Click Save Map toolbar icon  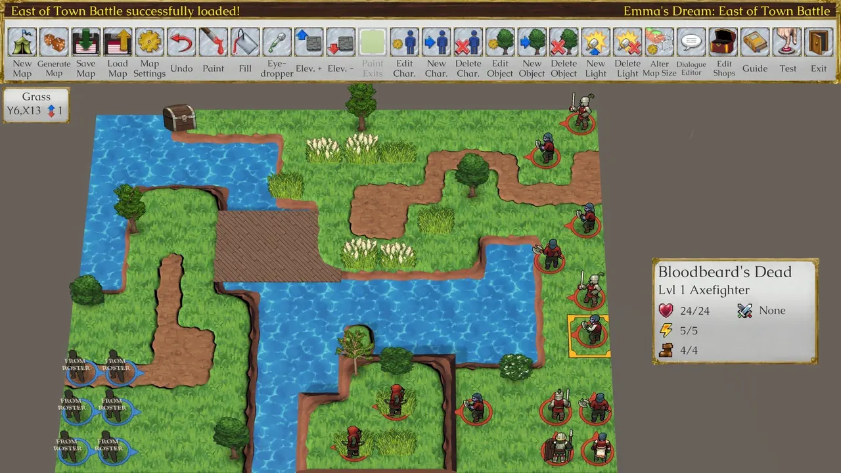(x=85, y=42)
